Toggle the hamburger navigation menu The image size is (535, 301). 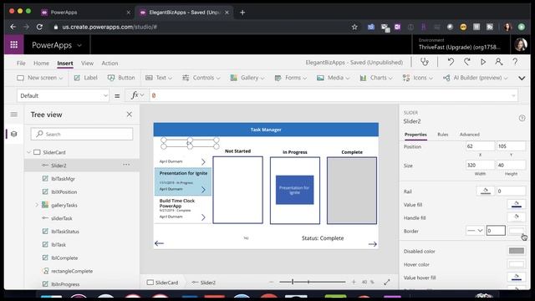pos(14,115)
